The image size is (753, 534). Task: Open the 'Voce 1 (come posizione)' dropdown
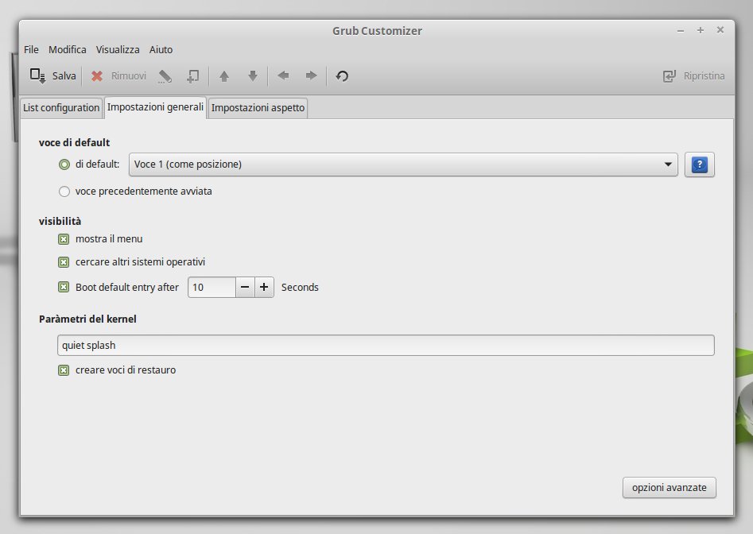tap(403, 164)
